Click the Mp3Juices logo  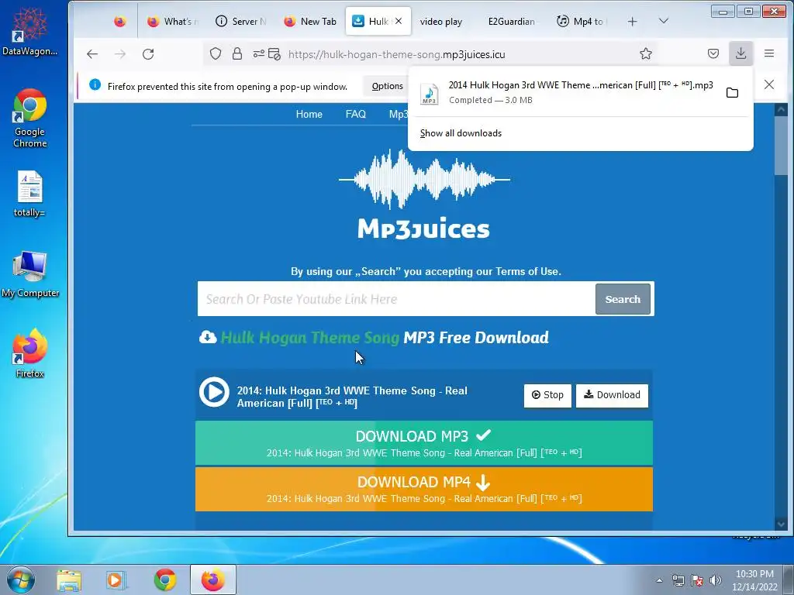click(424, 194)
